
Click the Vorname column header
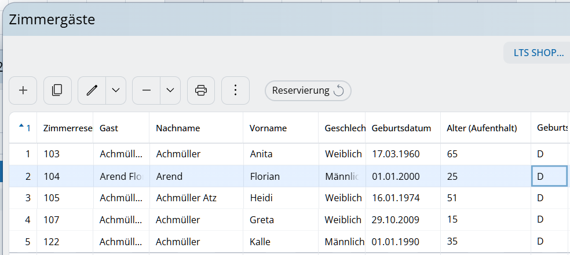pos(268,128)
